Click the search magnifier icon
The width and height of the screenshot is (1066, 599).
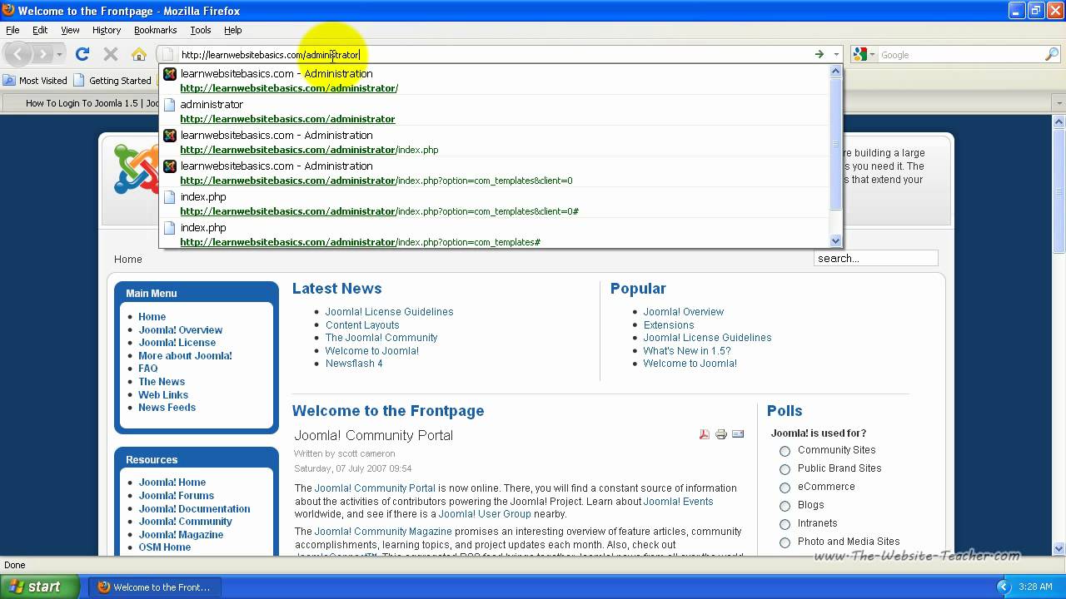[x=1052, y=54]
